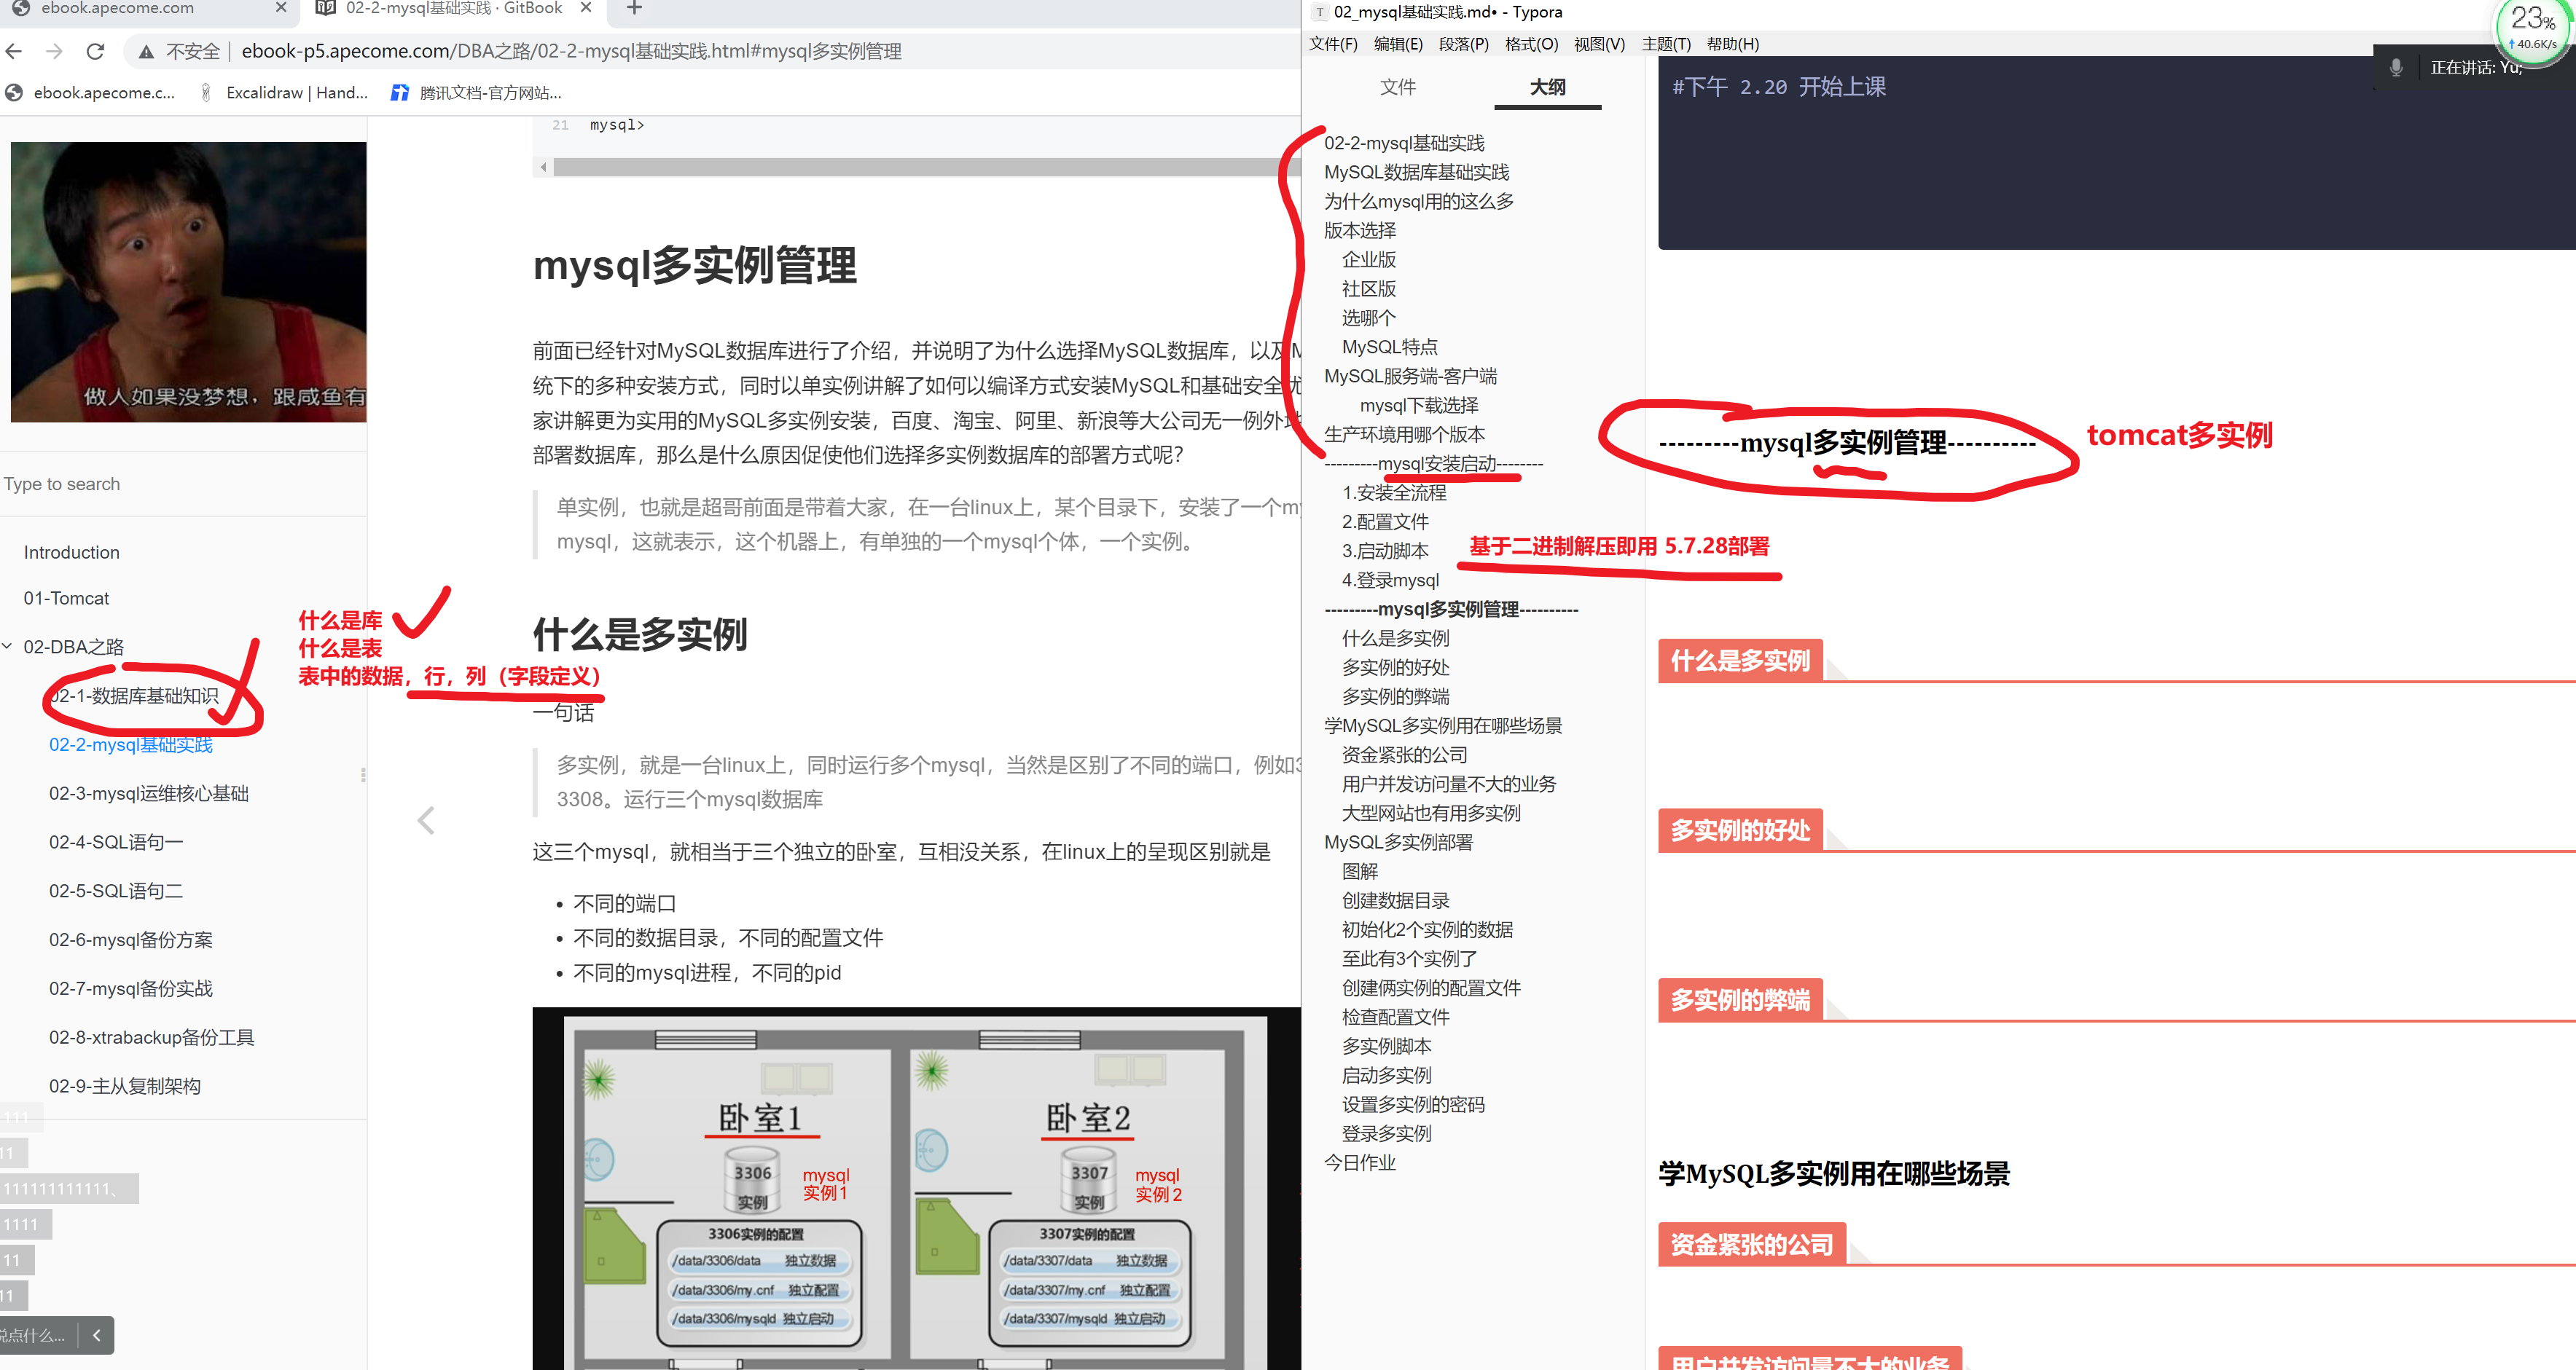Open 02-7-mysql备份实战 page

tap(131, 989)
